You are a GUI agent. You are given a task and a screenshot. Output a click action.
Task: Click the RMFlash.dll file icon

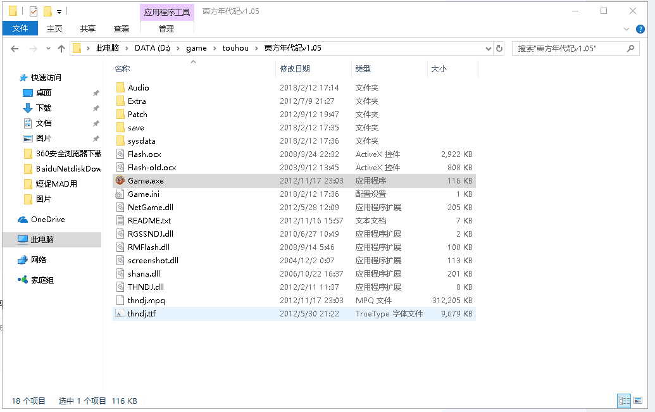[x=120, y=247]
